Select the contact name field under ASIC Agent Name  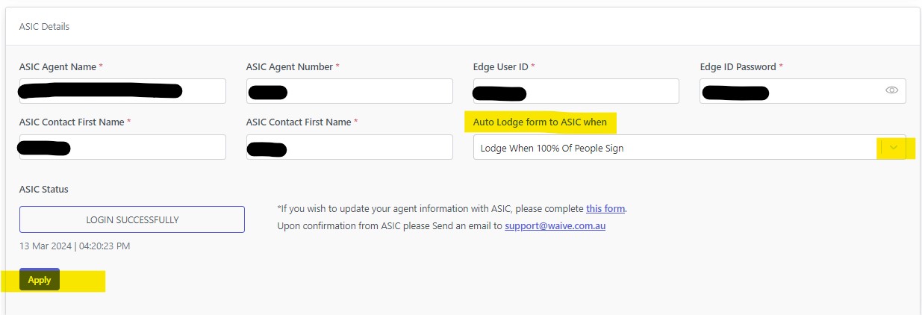click(122, 147)
